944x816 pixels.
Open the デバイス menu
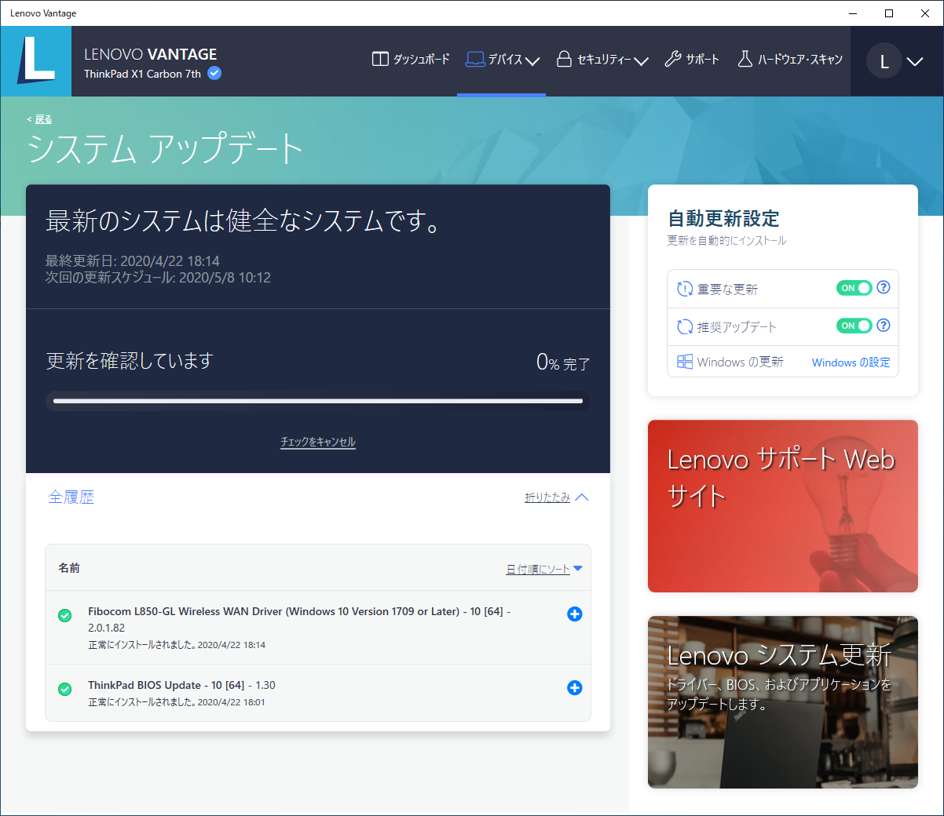502,60
